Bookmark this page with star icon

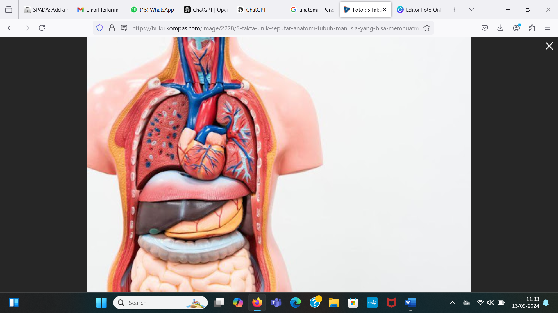tap(427, 28)
